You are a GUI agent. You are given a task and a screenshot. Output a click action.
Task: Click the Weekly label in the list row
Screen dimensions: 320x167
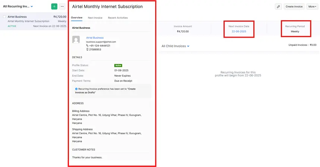[x=62, y=21]
